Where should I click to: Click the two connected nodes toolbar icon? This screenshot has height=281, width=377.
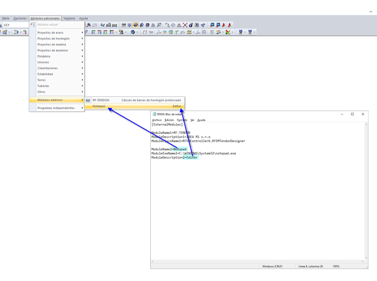(x=167, y=25)
